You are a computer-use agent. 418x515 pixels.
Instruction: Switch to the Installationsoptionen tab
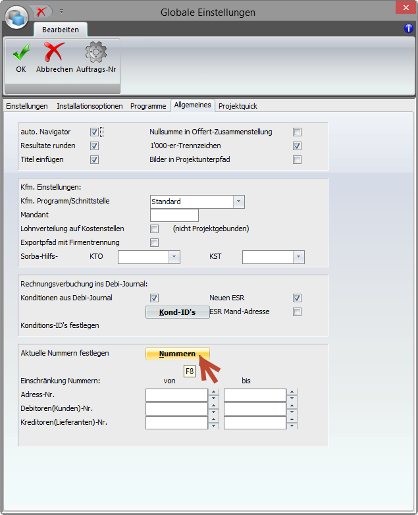coord(90,106)
